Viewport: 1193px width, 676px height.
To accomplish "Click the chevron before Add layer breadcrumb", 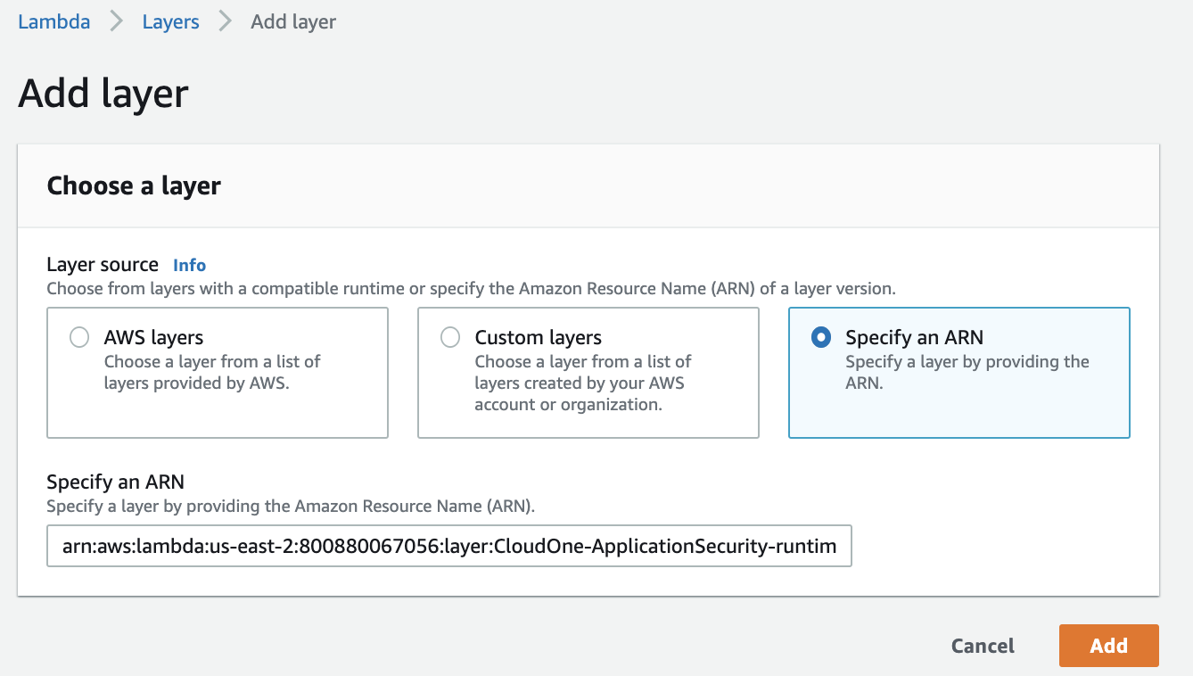I will [226, 21].
